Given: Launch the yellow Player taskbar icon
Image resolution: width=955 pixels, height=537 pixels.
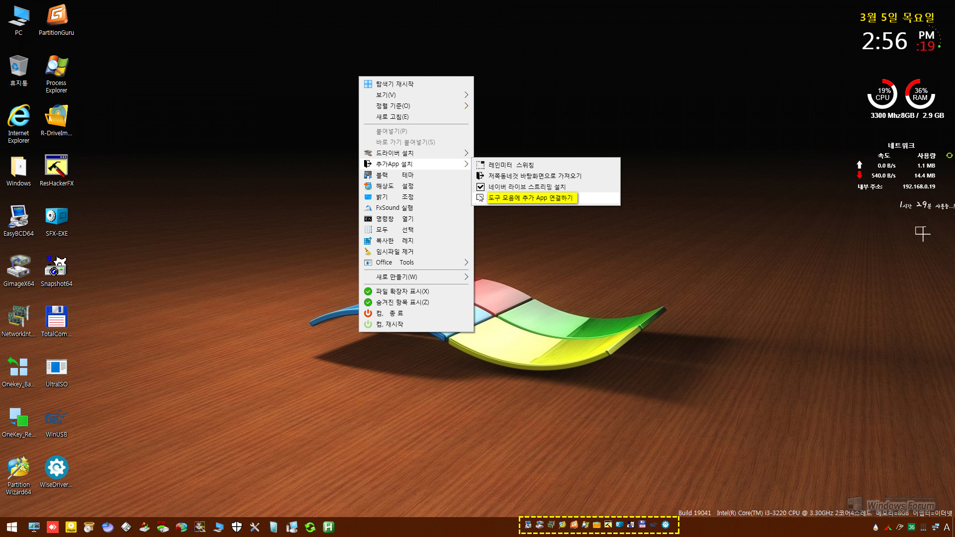Looking at the screenshot, I should (x=71, y=527).
